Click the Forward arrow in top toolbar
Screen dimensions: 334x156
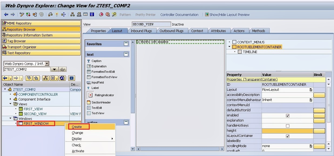click(x=12, y=15)
